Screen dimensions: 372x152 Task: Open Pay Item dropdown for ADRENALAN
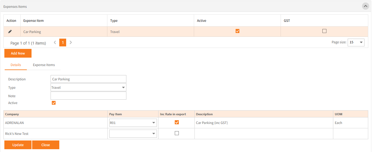tap(133, 123)
